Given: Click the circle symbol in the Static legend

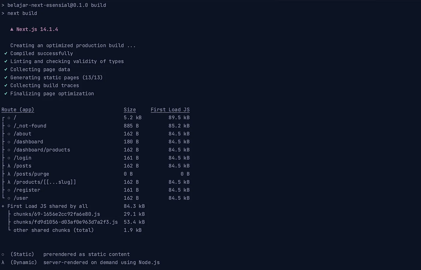Looking at the screenshot, I should pos(3,254).
